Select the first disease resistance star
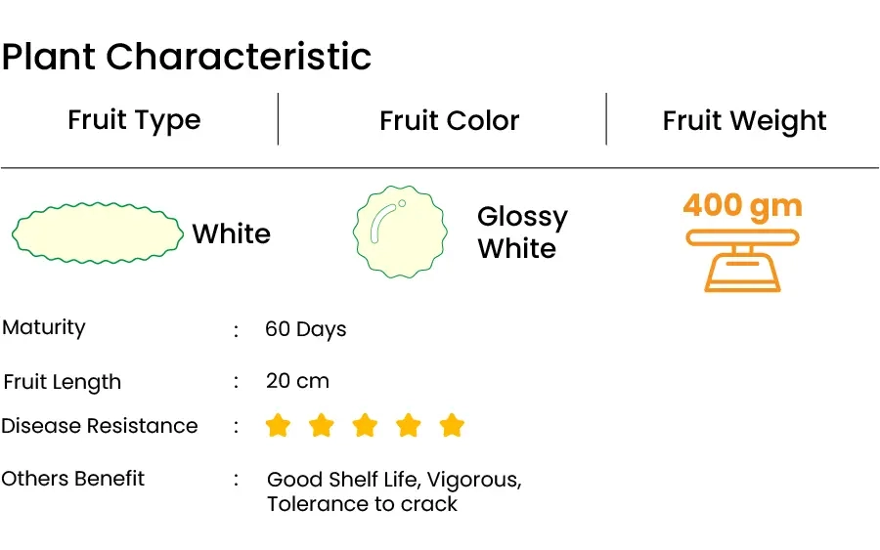880x550 pixels. pyautogui.click(x=278, y=426)
